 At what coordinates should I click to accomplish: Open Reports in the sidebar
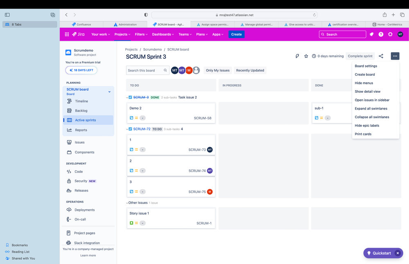pos(88,130)
